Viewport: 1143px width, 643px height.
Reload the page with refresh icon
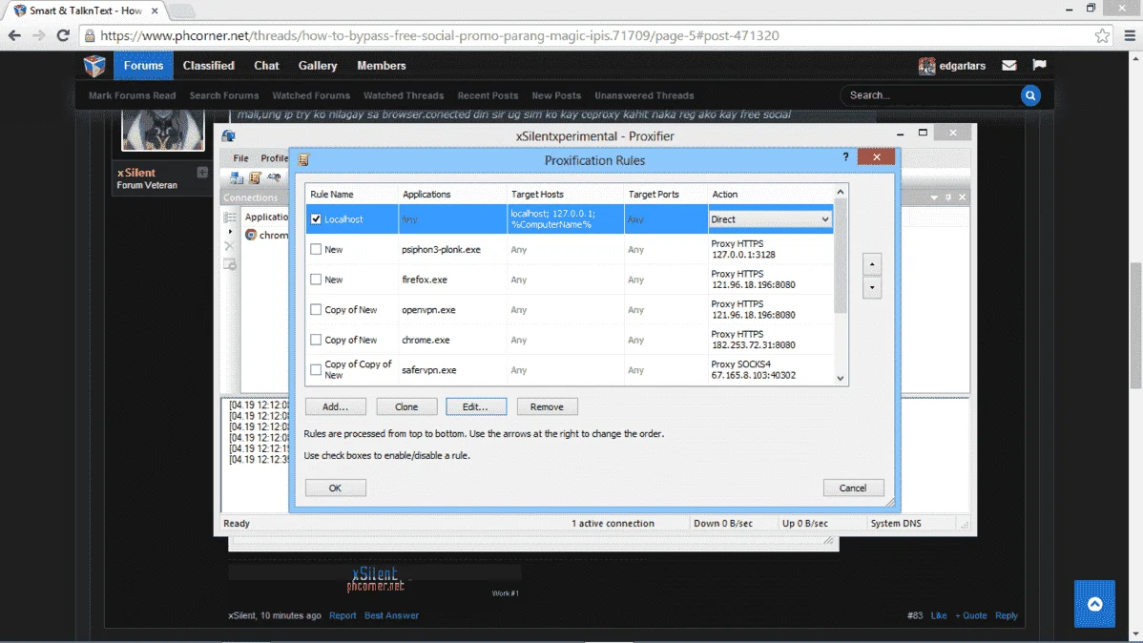pyautogui.click(x=63, y=35)
